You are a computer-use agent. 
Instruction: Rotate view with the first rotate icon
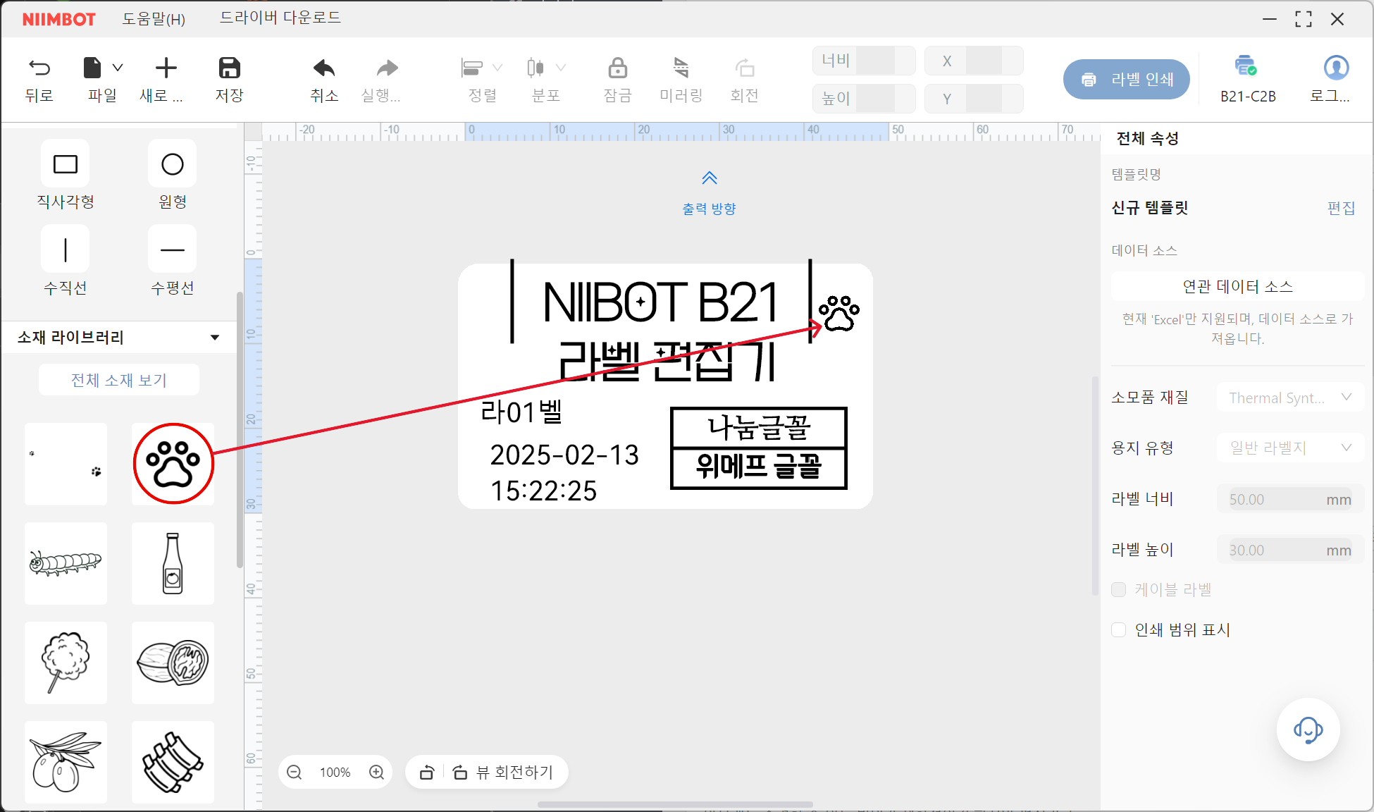427,773
